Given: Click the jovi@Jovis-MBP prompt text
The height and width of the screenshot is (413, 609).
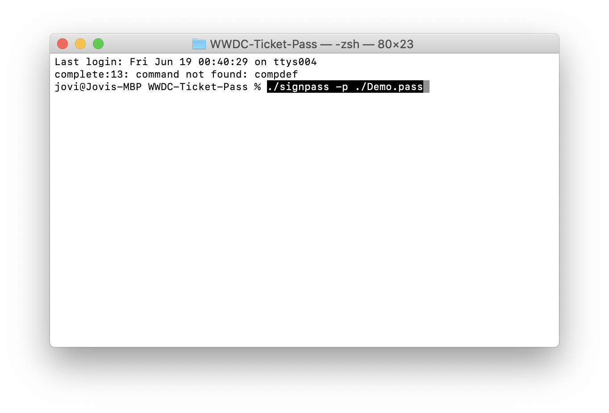Looking at the screenshot, I should (98, 87).
